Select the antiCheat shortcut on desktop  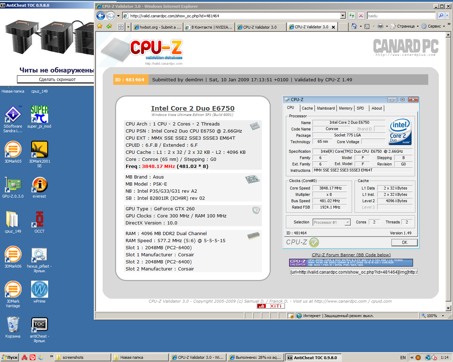39,329
